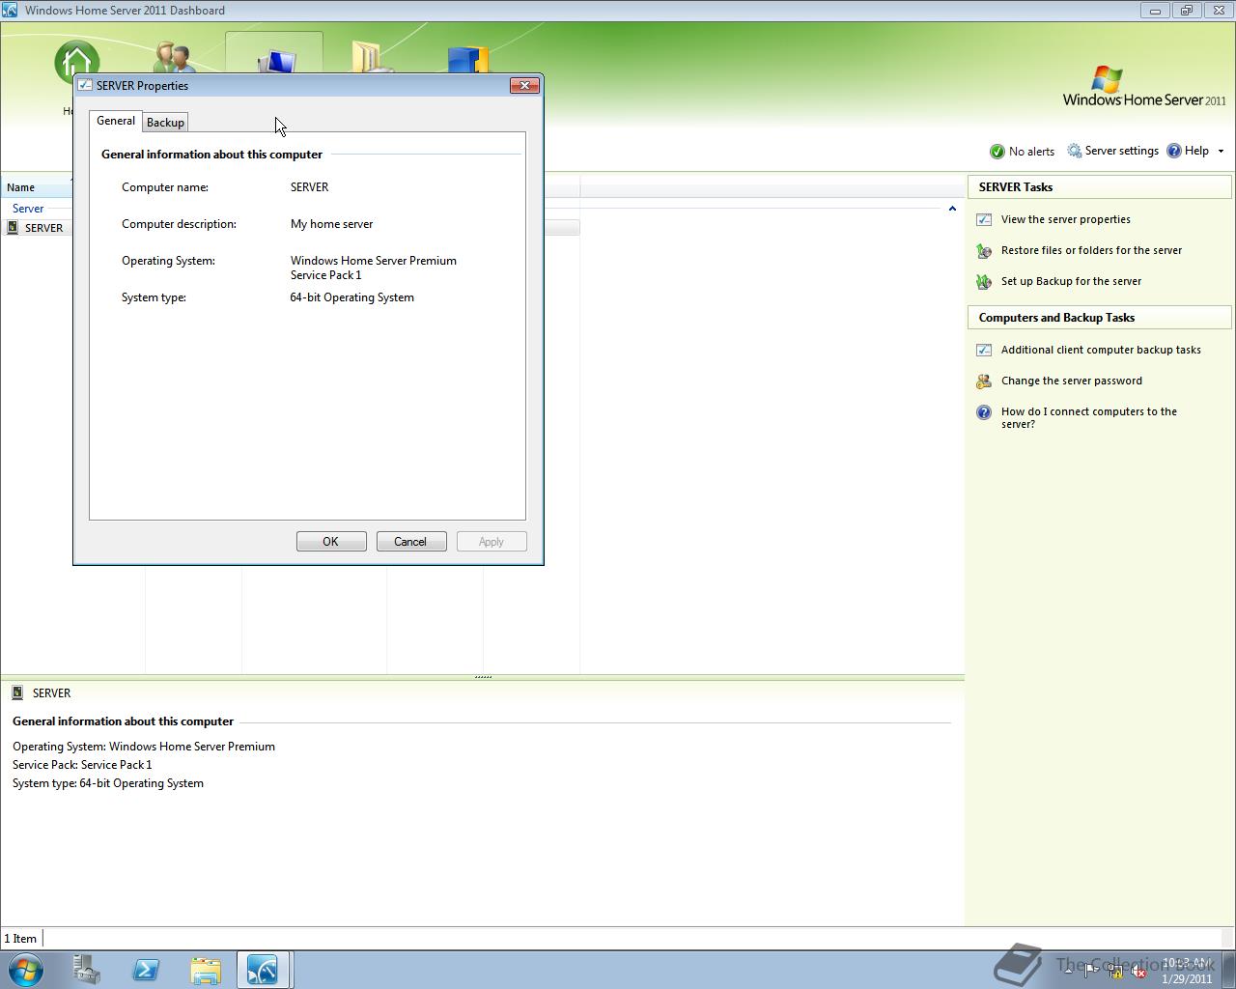The height and width of the screenshot is (989, 1236).
Task: Click the Dashboard taskbar button
Action: pos(263,969)
